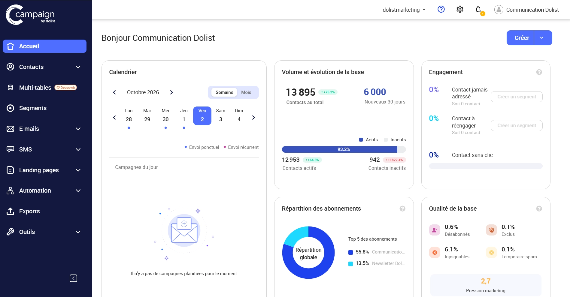Open help icon for Qualité de la base
The height and width of the screenshot is (297, 570).
click(539, 208)
